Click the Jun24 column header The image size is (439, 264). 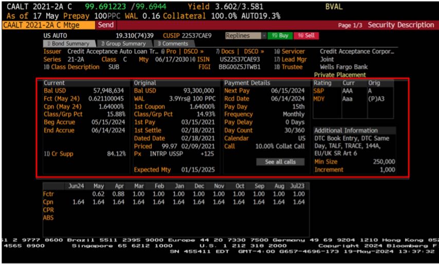76,186
